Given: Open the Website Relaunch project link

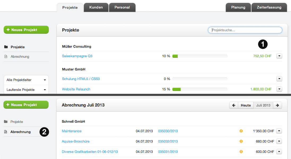Looking at the screenshot, I should tap(76, 89).
